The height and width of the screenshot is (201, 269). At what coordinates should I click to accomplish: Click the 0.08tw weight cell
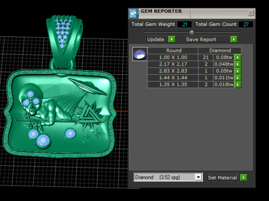point(224,58)
